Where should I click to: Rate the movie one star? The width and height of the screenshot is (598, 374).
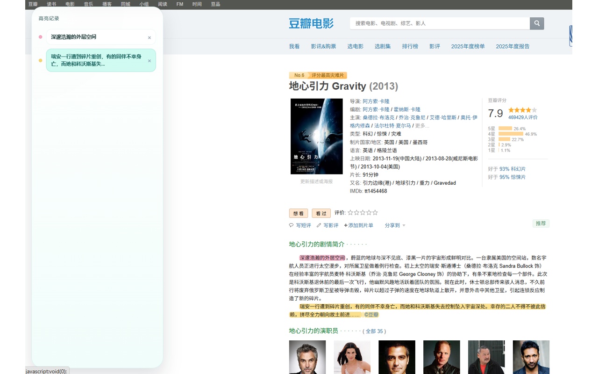(x=350, y=213)
